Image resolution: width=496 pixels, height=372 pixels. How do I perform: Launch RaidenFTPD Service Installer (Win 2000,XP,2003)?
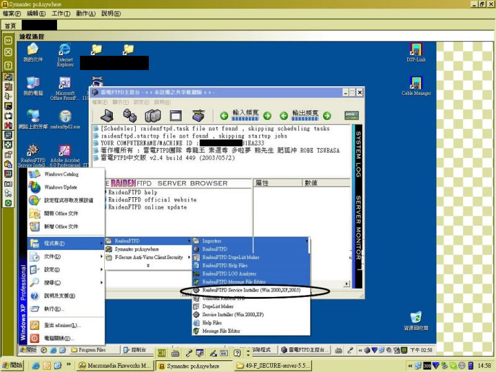(252, 290)
